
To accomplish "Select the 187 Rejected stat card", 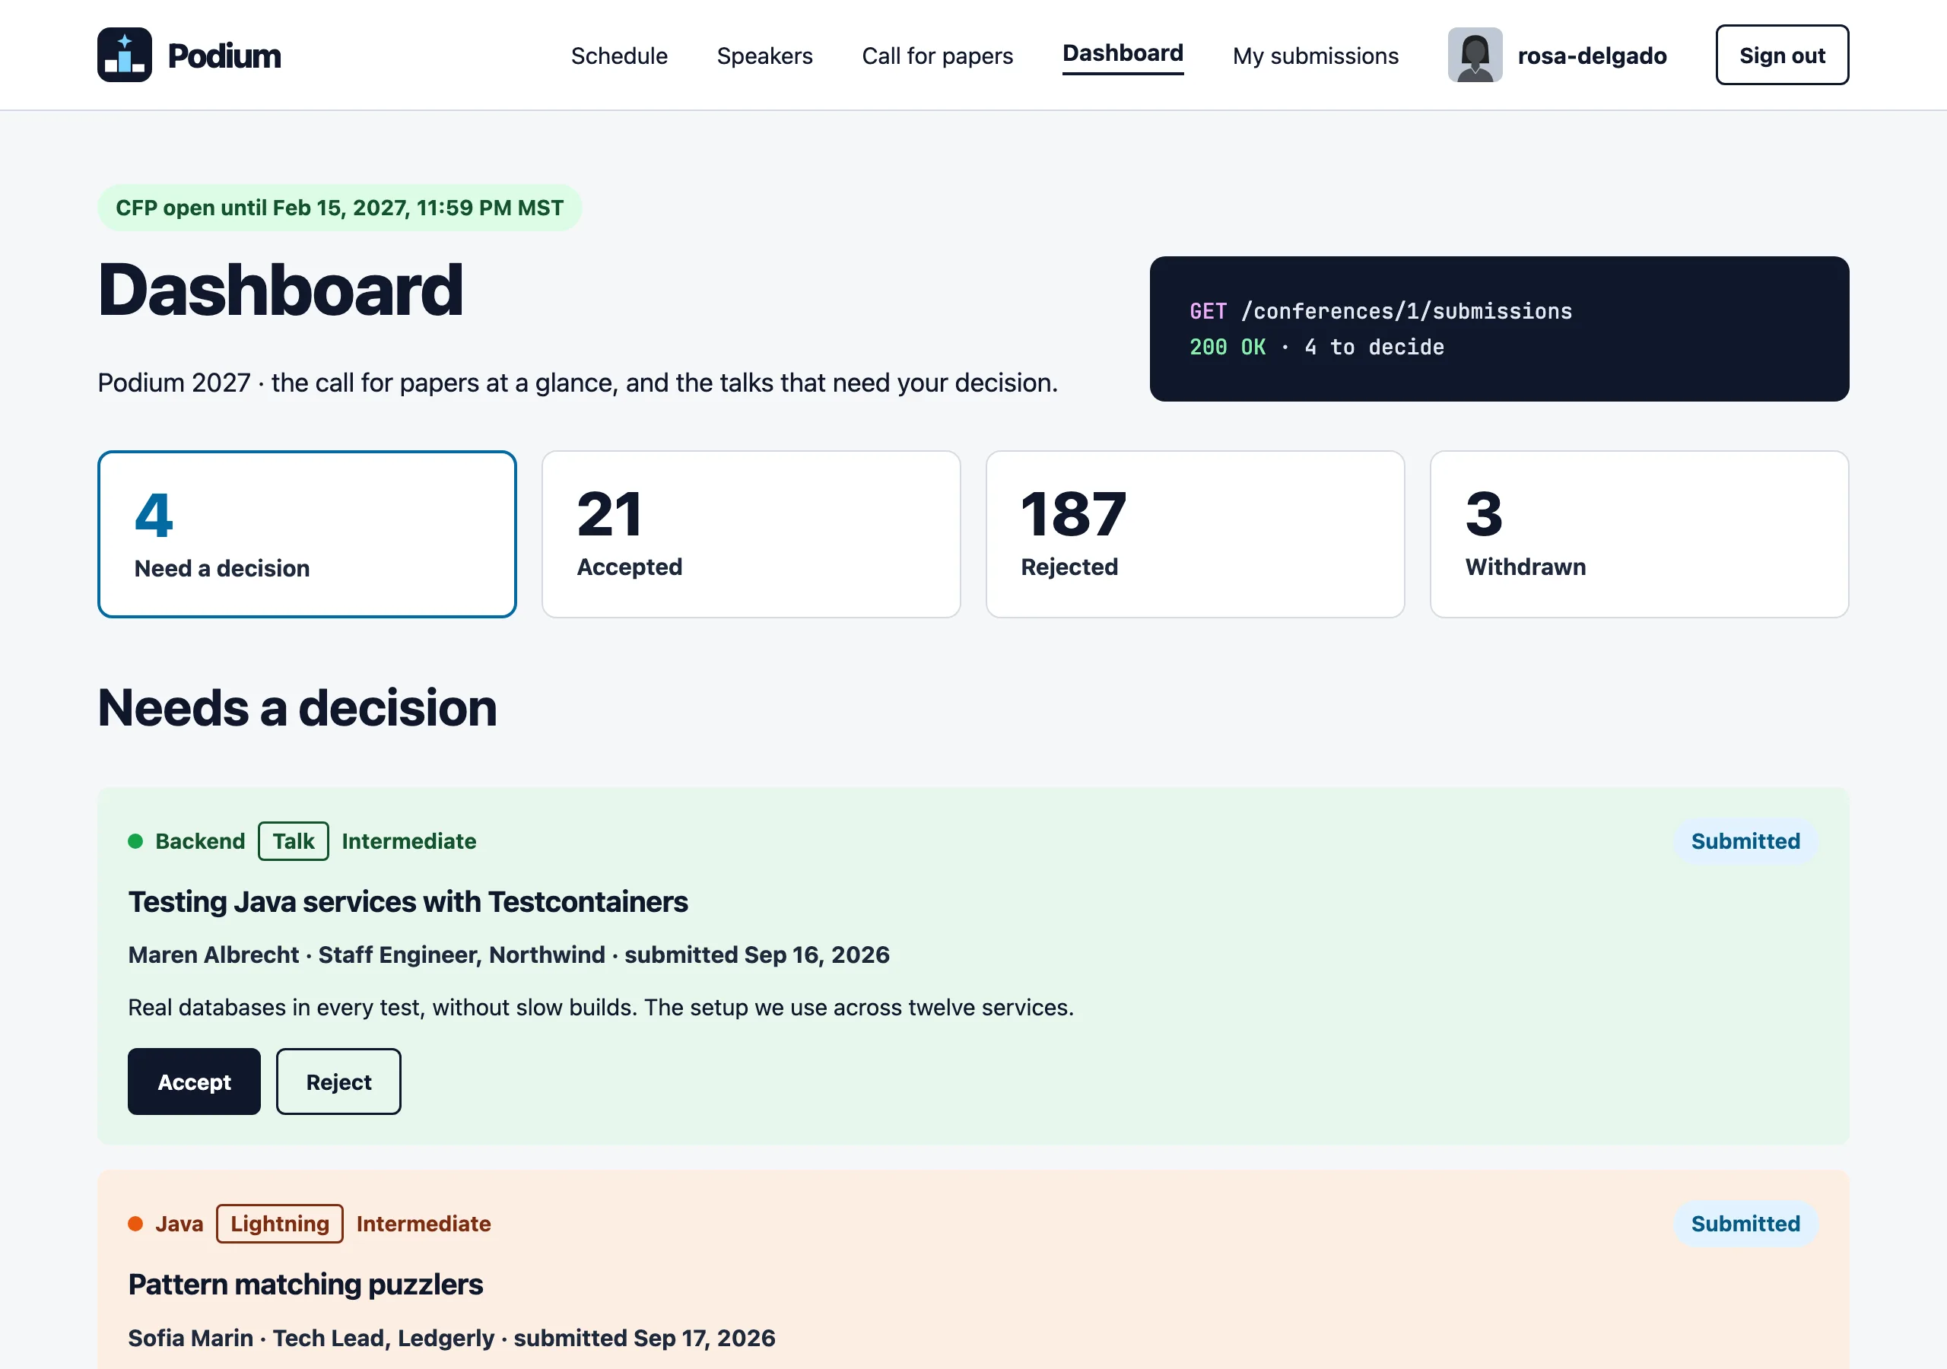I will [x=1195, y=535].
